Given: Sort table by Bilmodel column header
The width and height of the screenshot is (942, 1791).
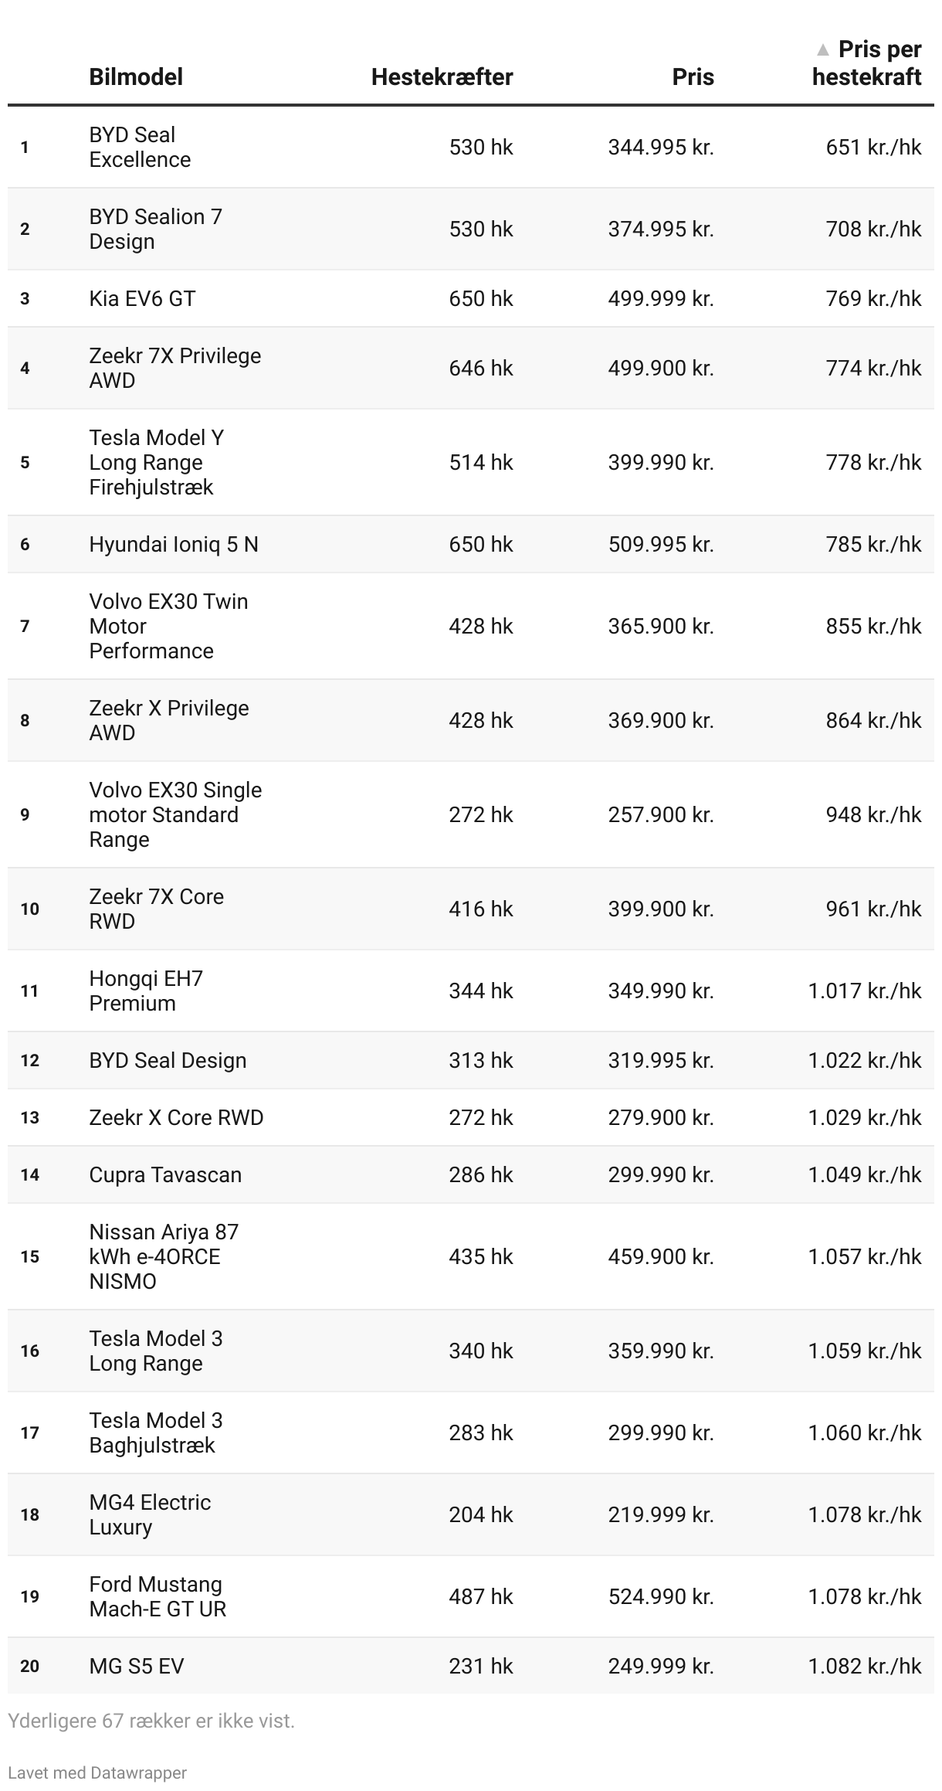Looking at the screenshot, I should pos(136,76).
